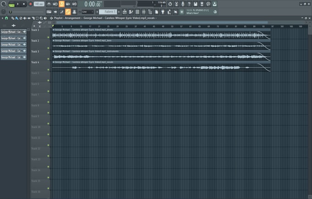The width and height of the screenshot is (312, 199).
Task: Select the Delete tool in Playlist
Action: pyautogui.click(x=21, y=18)
